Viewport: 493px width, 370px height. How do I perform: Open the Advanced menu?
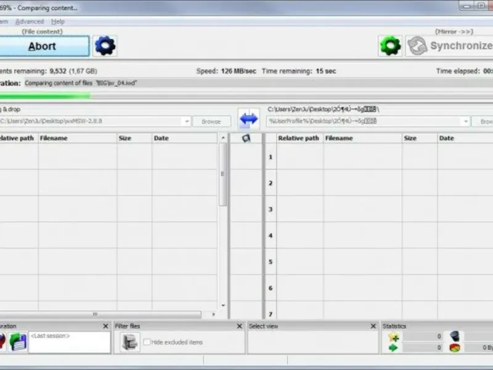point(30,22)
